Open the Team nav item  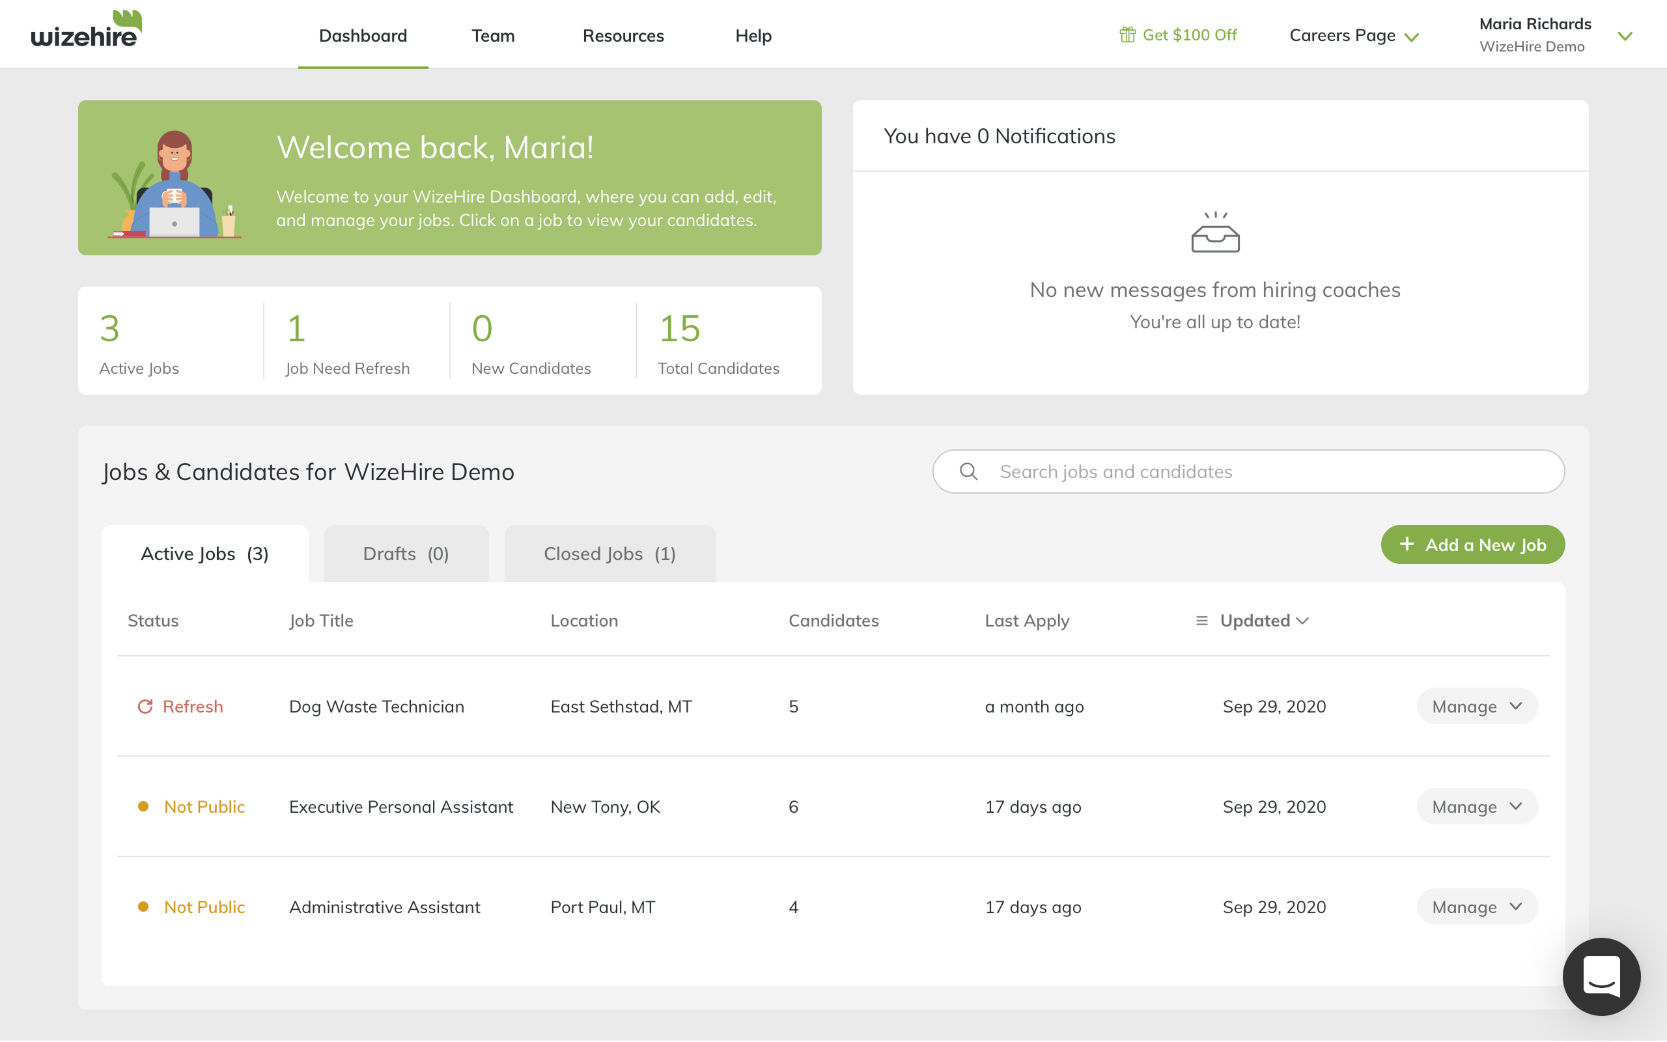click(493, 35)
